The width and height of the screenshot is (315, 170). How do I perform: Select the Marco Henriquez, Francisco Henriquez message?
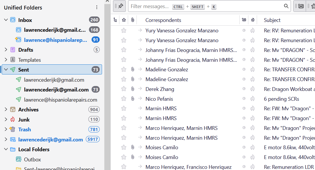click(x=188, y=167)
